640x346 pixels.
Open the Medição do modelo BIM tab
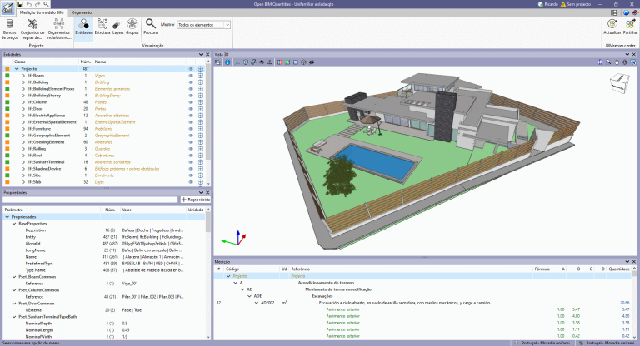click(x=42, y=12)
